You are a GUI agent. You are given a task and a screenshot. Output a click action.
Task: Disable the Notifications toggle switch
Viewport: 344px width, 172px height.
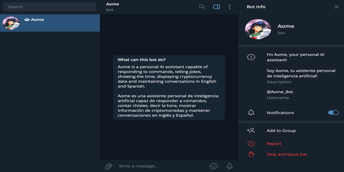point(333,113)
